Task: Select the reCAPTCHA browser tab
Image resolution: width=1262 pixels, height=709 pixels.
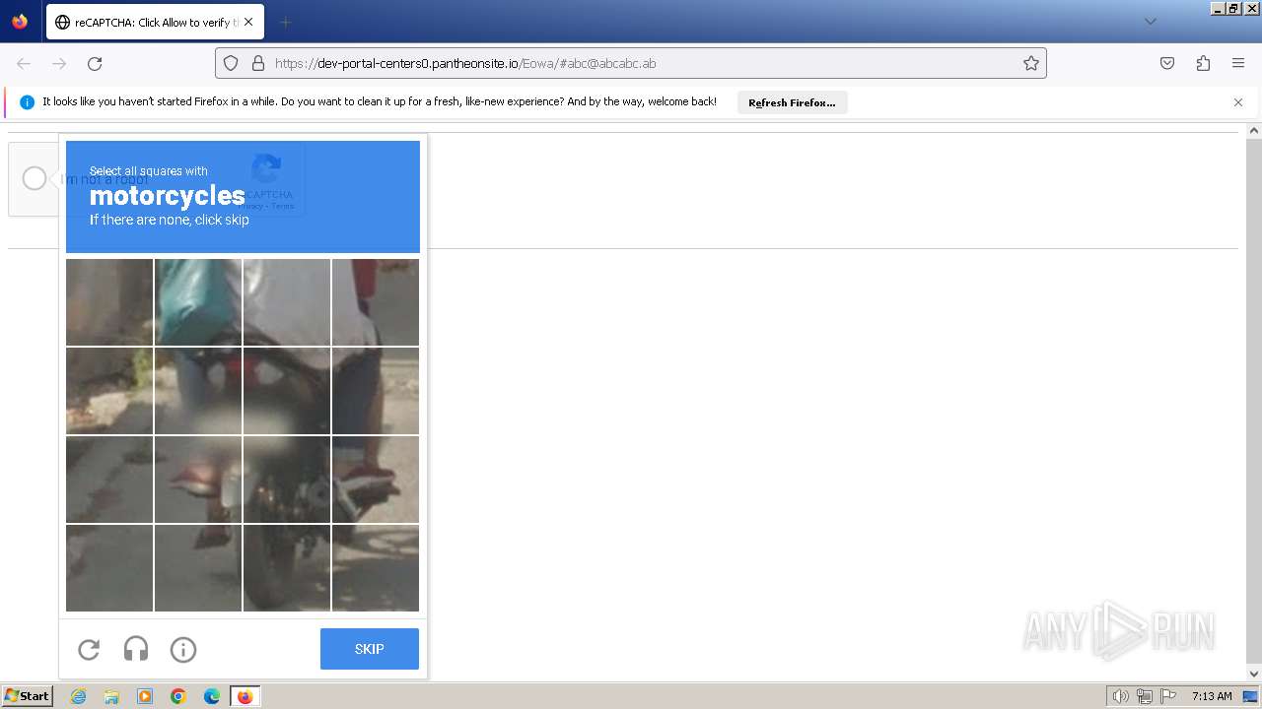Action: (155, 22)
